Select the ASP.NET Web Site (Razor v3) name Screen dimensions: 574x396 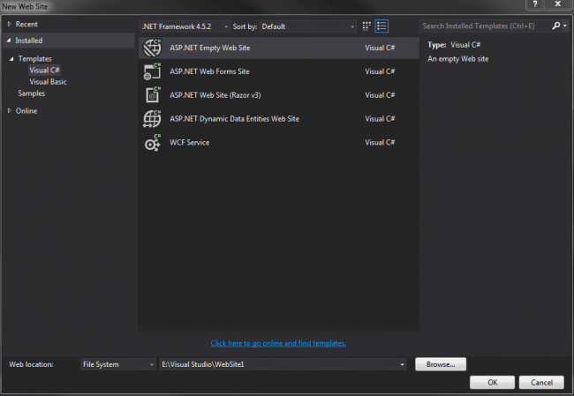click(215, 95)
